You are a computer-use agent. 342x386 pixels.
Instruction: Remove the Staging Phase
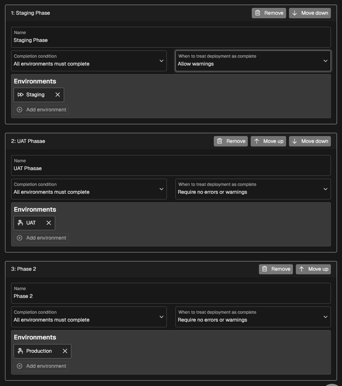(269, 13)
